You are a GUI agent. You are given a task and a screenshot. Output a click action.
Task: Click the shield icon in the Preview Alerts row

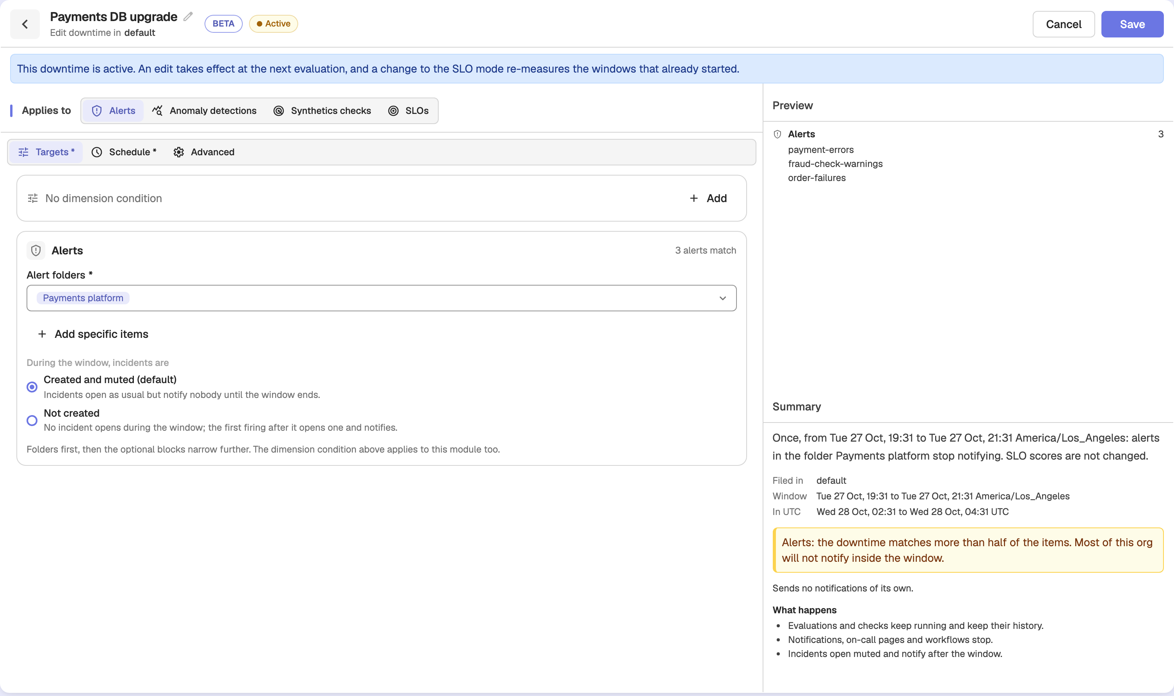tap(777, 134)
